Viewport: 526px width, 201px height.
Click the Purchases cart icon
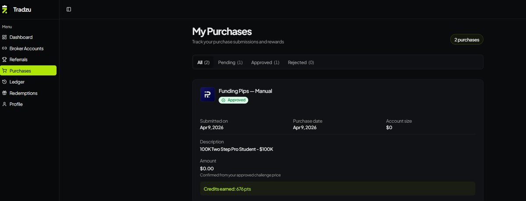[x=4, y=71]
